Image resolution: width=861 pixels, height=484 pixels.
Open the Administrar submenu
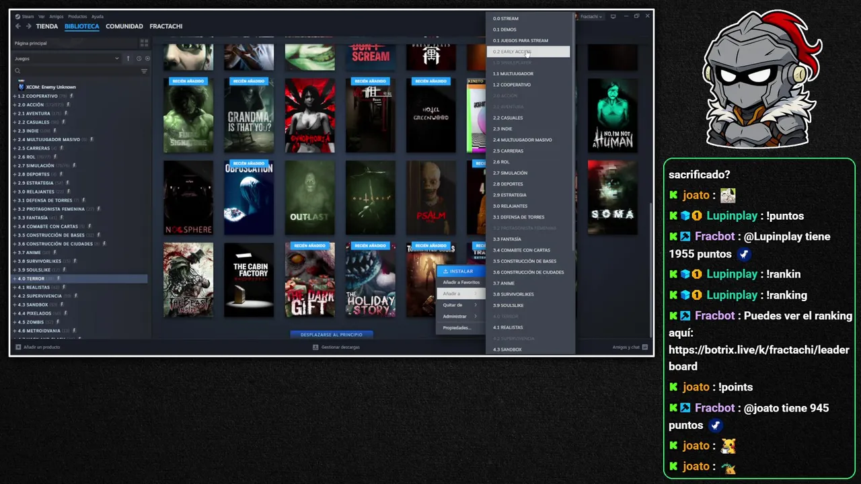coord(461,316)
